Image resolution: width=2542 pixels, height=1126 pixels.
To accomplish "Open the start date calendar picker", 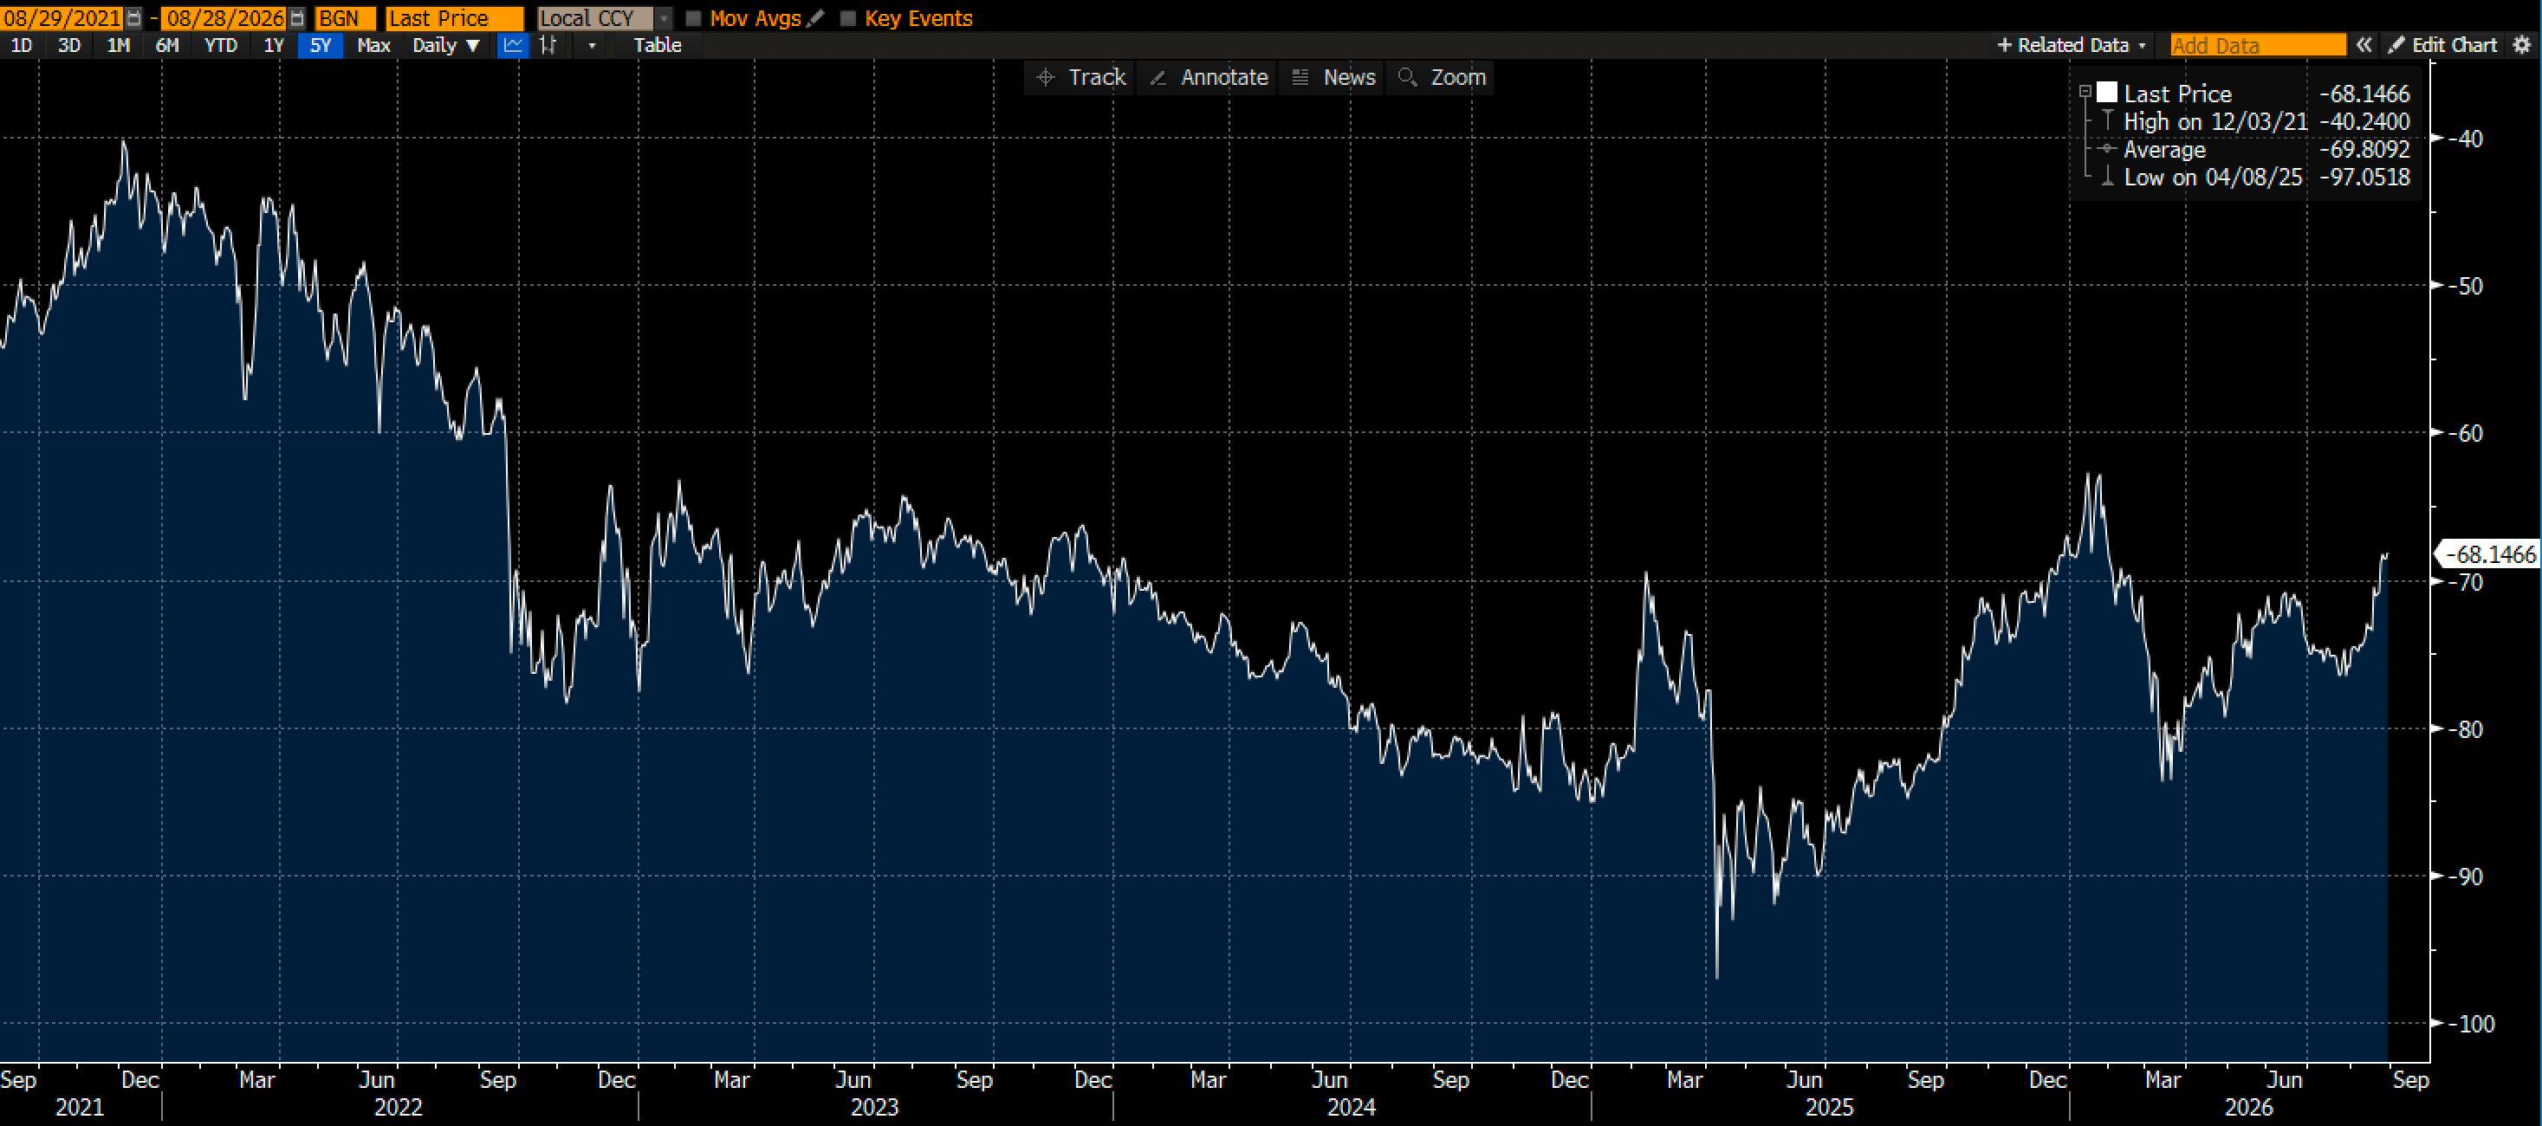I will 134,19.
